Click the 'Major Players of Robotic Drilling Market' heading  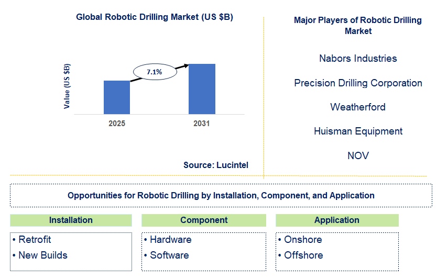tap(358, 25)
